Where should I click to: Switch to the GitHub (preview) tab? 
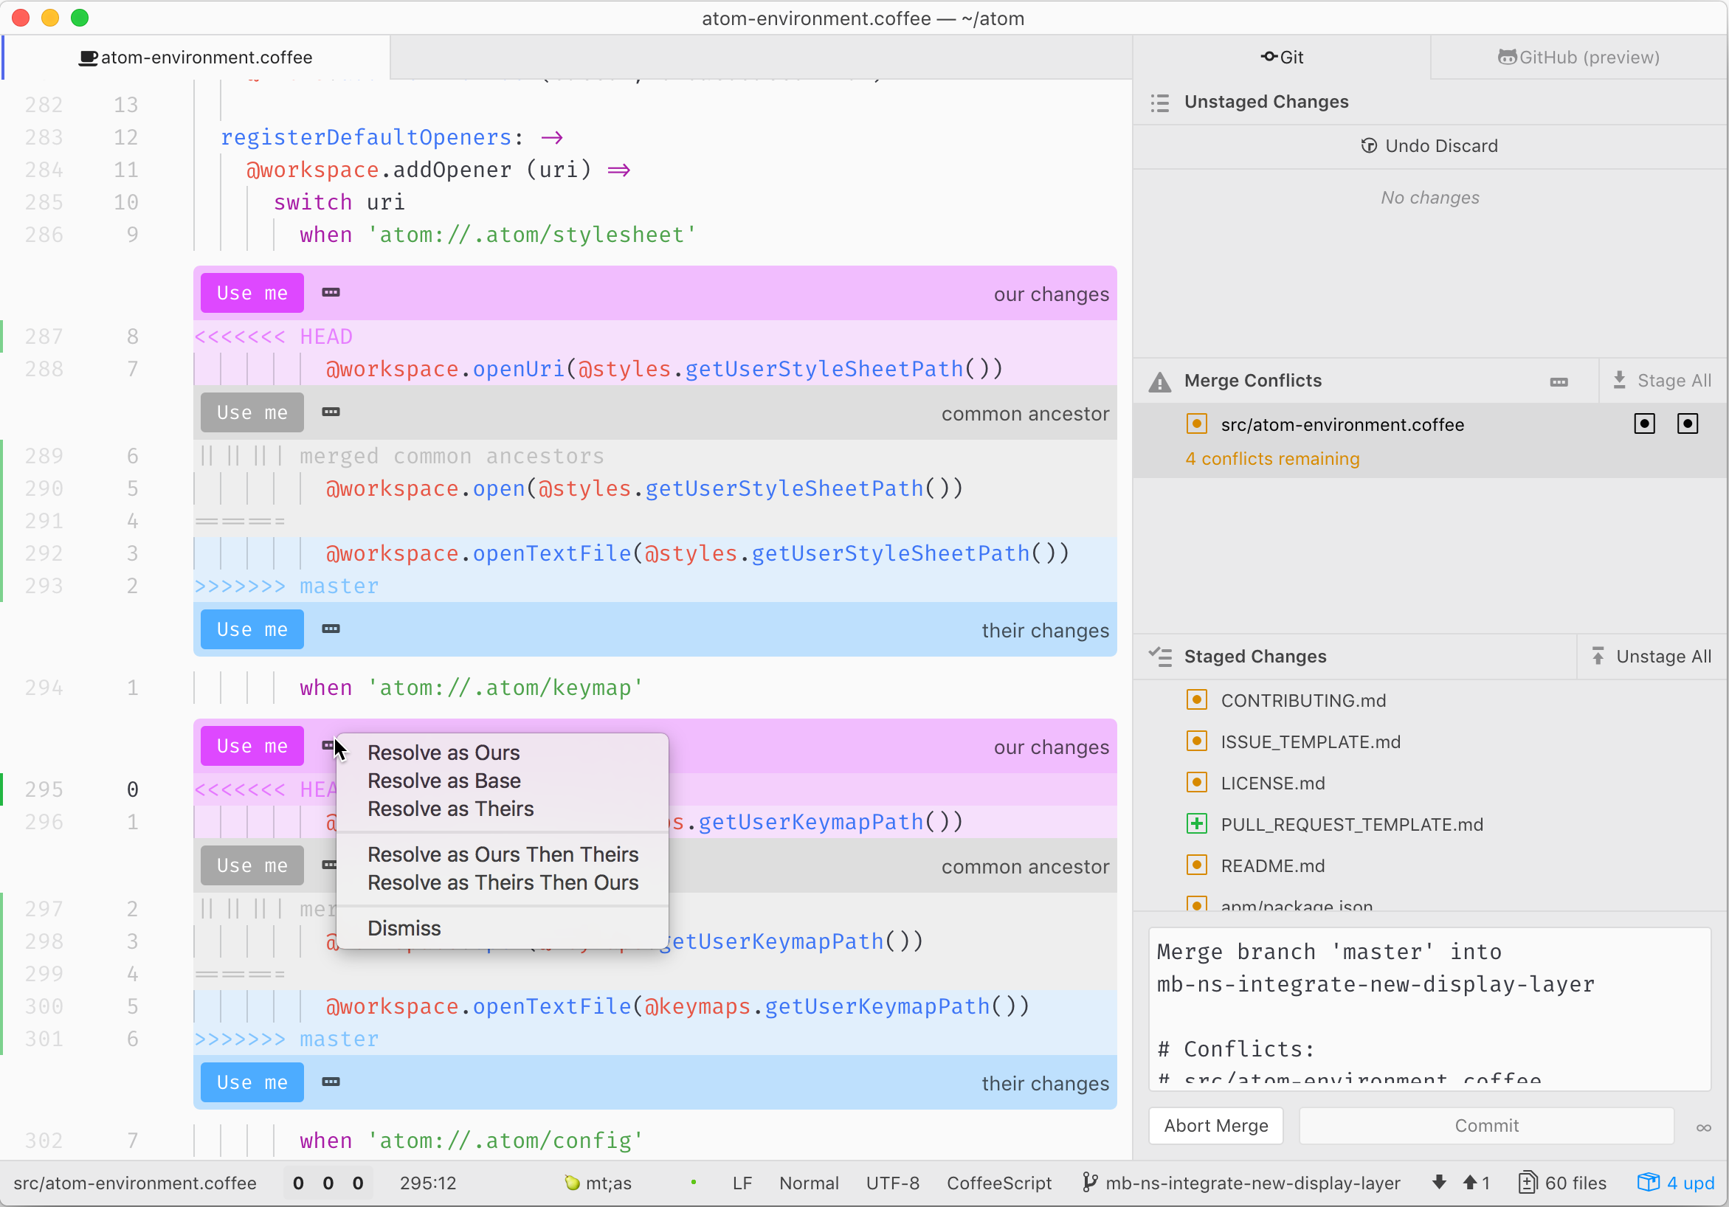click(x=1578, y=58)
